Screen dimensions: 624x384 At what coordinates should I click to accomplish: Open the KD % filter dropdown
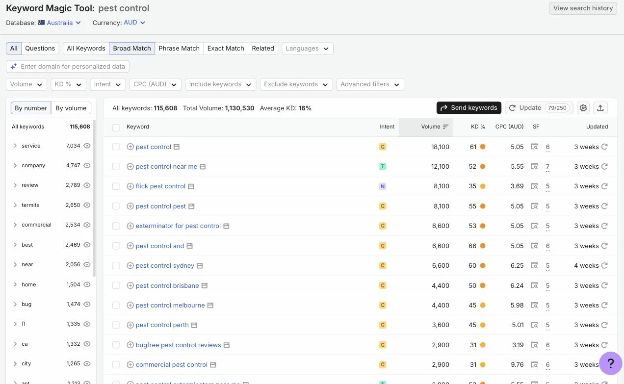coord(68,84)
